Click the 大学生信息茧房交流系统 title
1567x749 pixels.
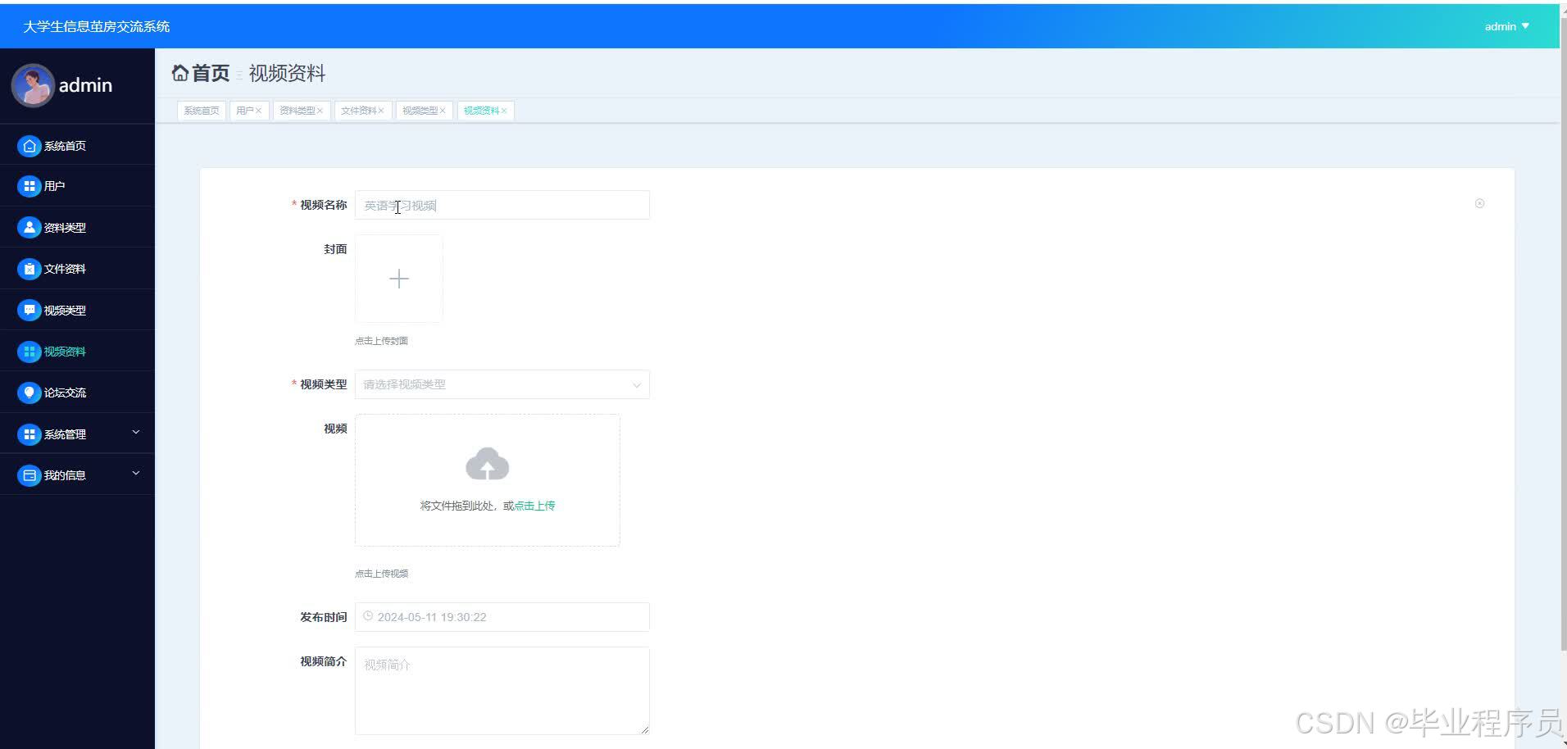tap(97, 26)
